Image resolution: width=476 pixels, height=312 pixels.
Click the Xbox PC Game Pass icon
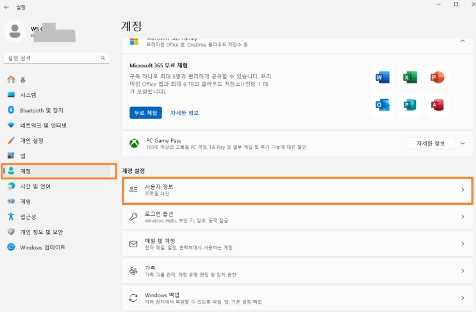point(134,144)
